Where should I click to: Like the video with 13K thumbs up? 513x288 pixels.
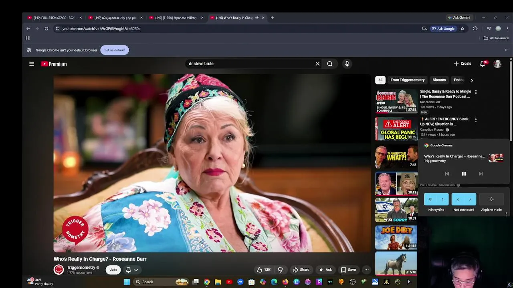pyautogui.click(x=264, y=270)
